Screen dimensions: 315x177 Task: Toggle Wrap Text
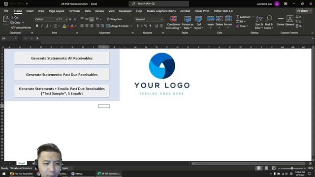(114, 19)
